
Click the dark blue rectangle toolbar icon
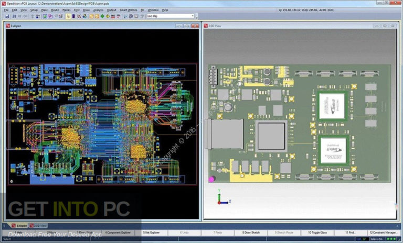[x=73, y=16]
